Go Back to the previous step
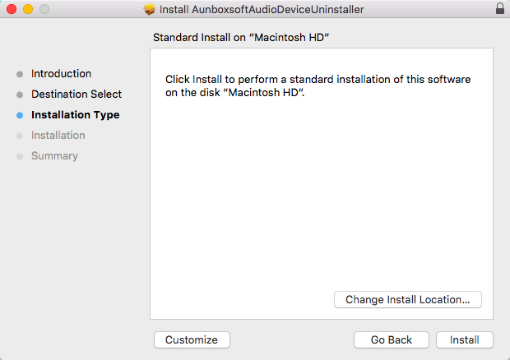This screenshot has height=360, width=510. [392, 339]
